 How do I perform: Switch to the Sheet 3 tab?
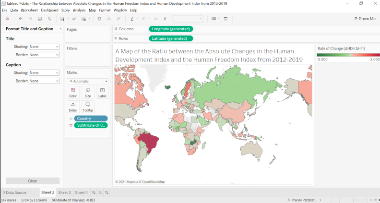[x=64, y=192]
